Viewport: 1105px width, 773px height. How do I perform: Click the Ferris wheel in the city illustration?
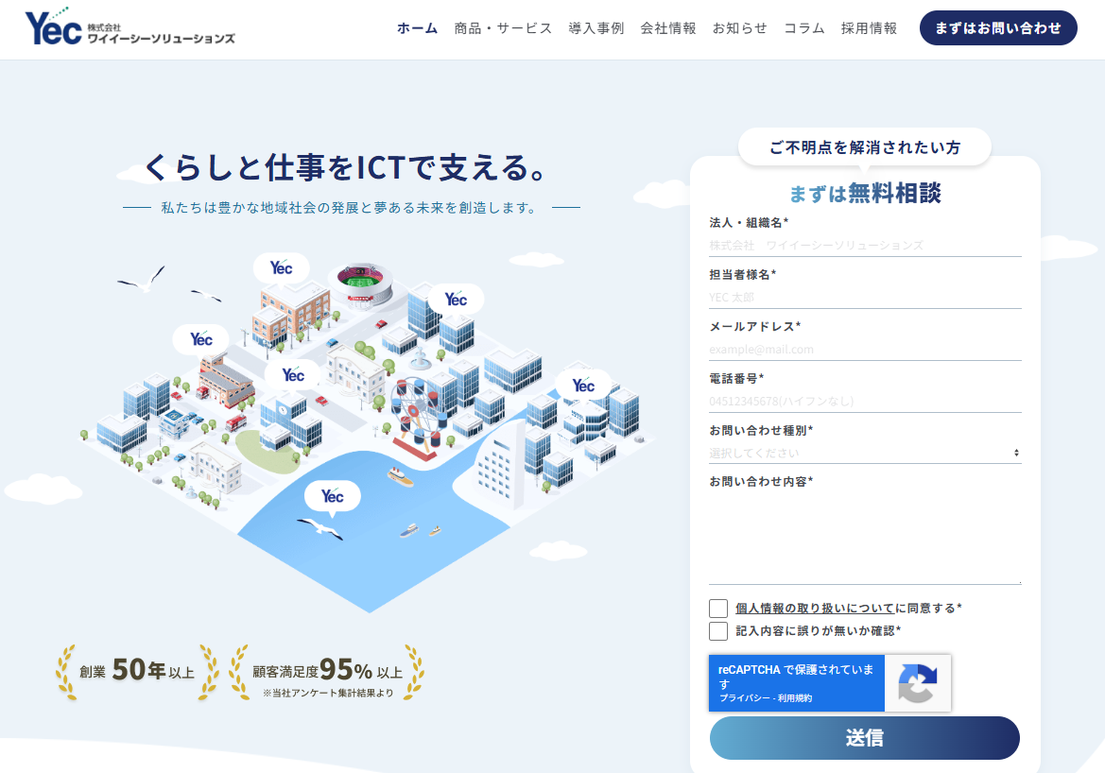[x=420, y=417]
